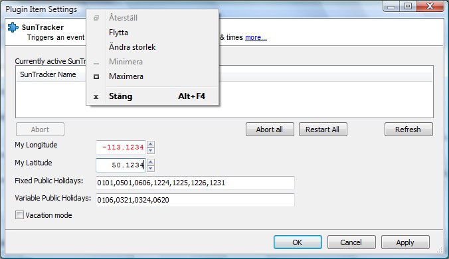Click the SunTracker puzzle piece plugin icon
449x259 pixels.
[x=13, y=27]
